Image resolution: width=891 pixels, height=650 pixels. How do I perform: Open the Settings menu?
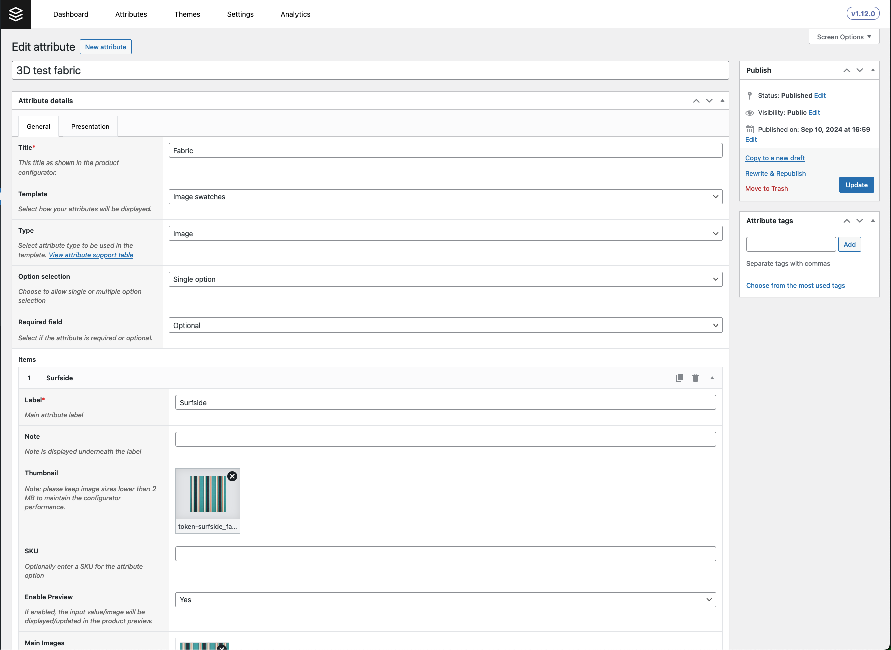[240, 14]
